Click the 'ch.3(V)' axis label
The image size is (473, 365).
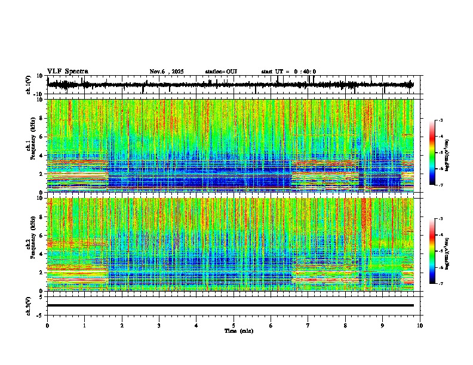click(x=29, y=306)
